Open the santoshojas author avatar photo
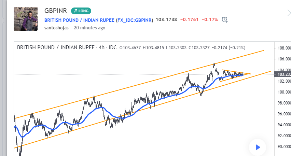 (x=26, y=19)
